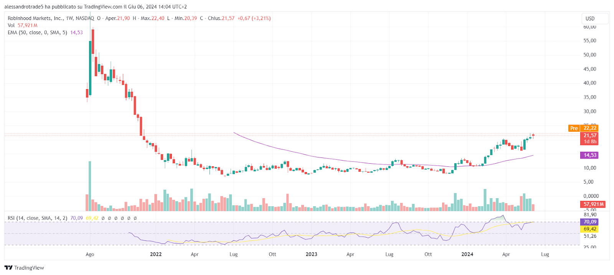
Task: Click the 30,00 price axis label
Action: (590, 111)
